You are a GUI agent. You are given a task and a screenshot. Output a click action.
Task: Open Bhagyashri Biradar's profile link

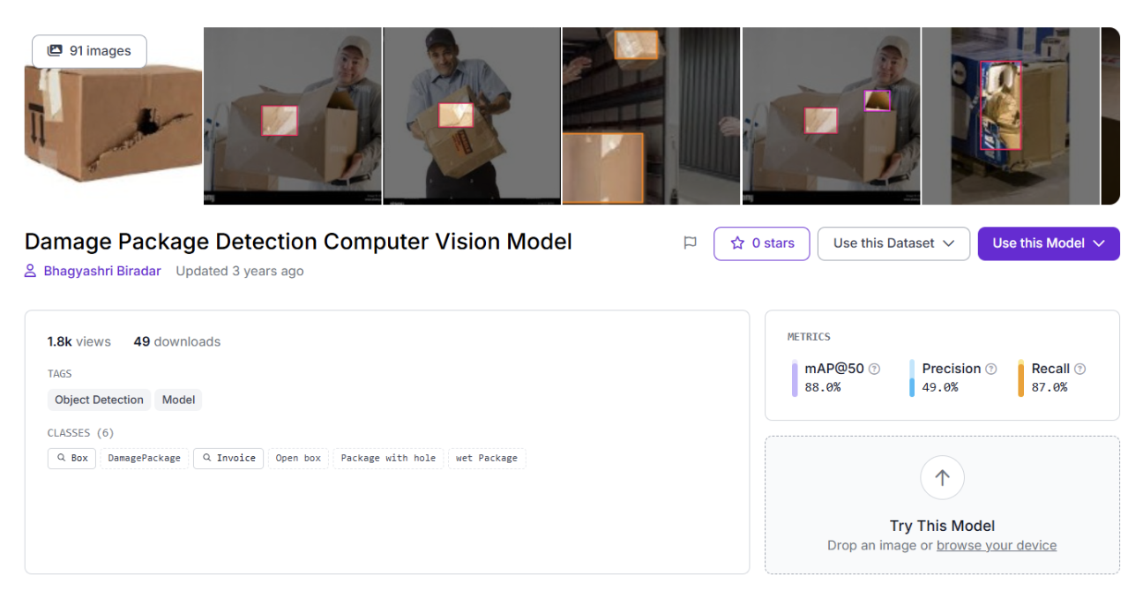(x=102, y=272)
